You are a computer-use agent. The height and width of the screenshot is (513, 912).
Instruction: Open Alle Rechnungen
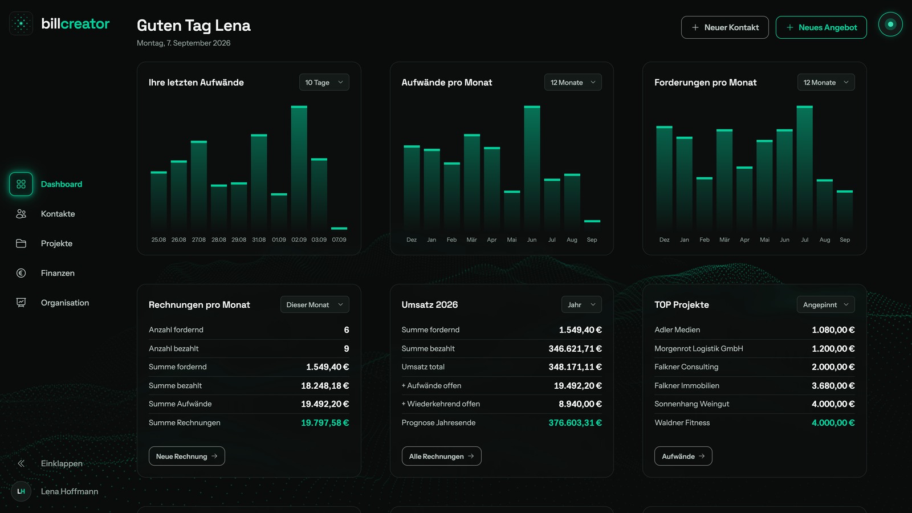pos(442,456)
